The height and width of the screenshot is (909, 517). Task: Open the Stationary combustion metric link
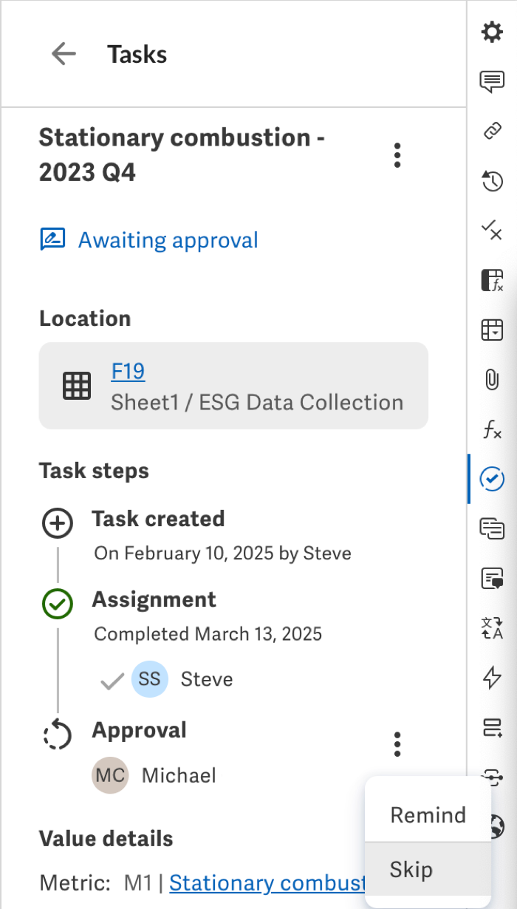(267, 882)
